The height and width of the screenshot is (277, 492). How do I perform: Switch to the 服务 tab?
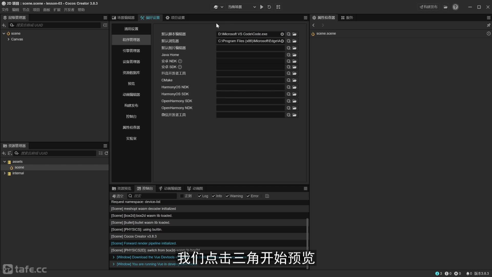(x=347, y=18)
